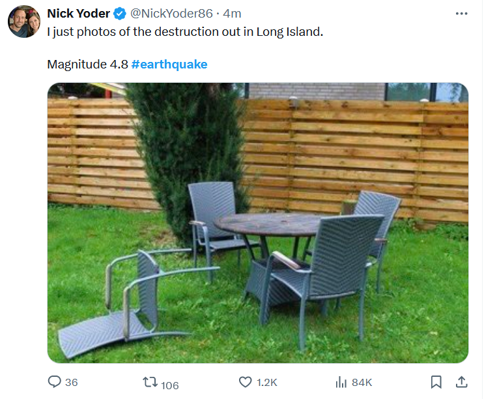Click the 84K views count

362,383
